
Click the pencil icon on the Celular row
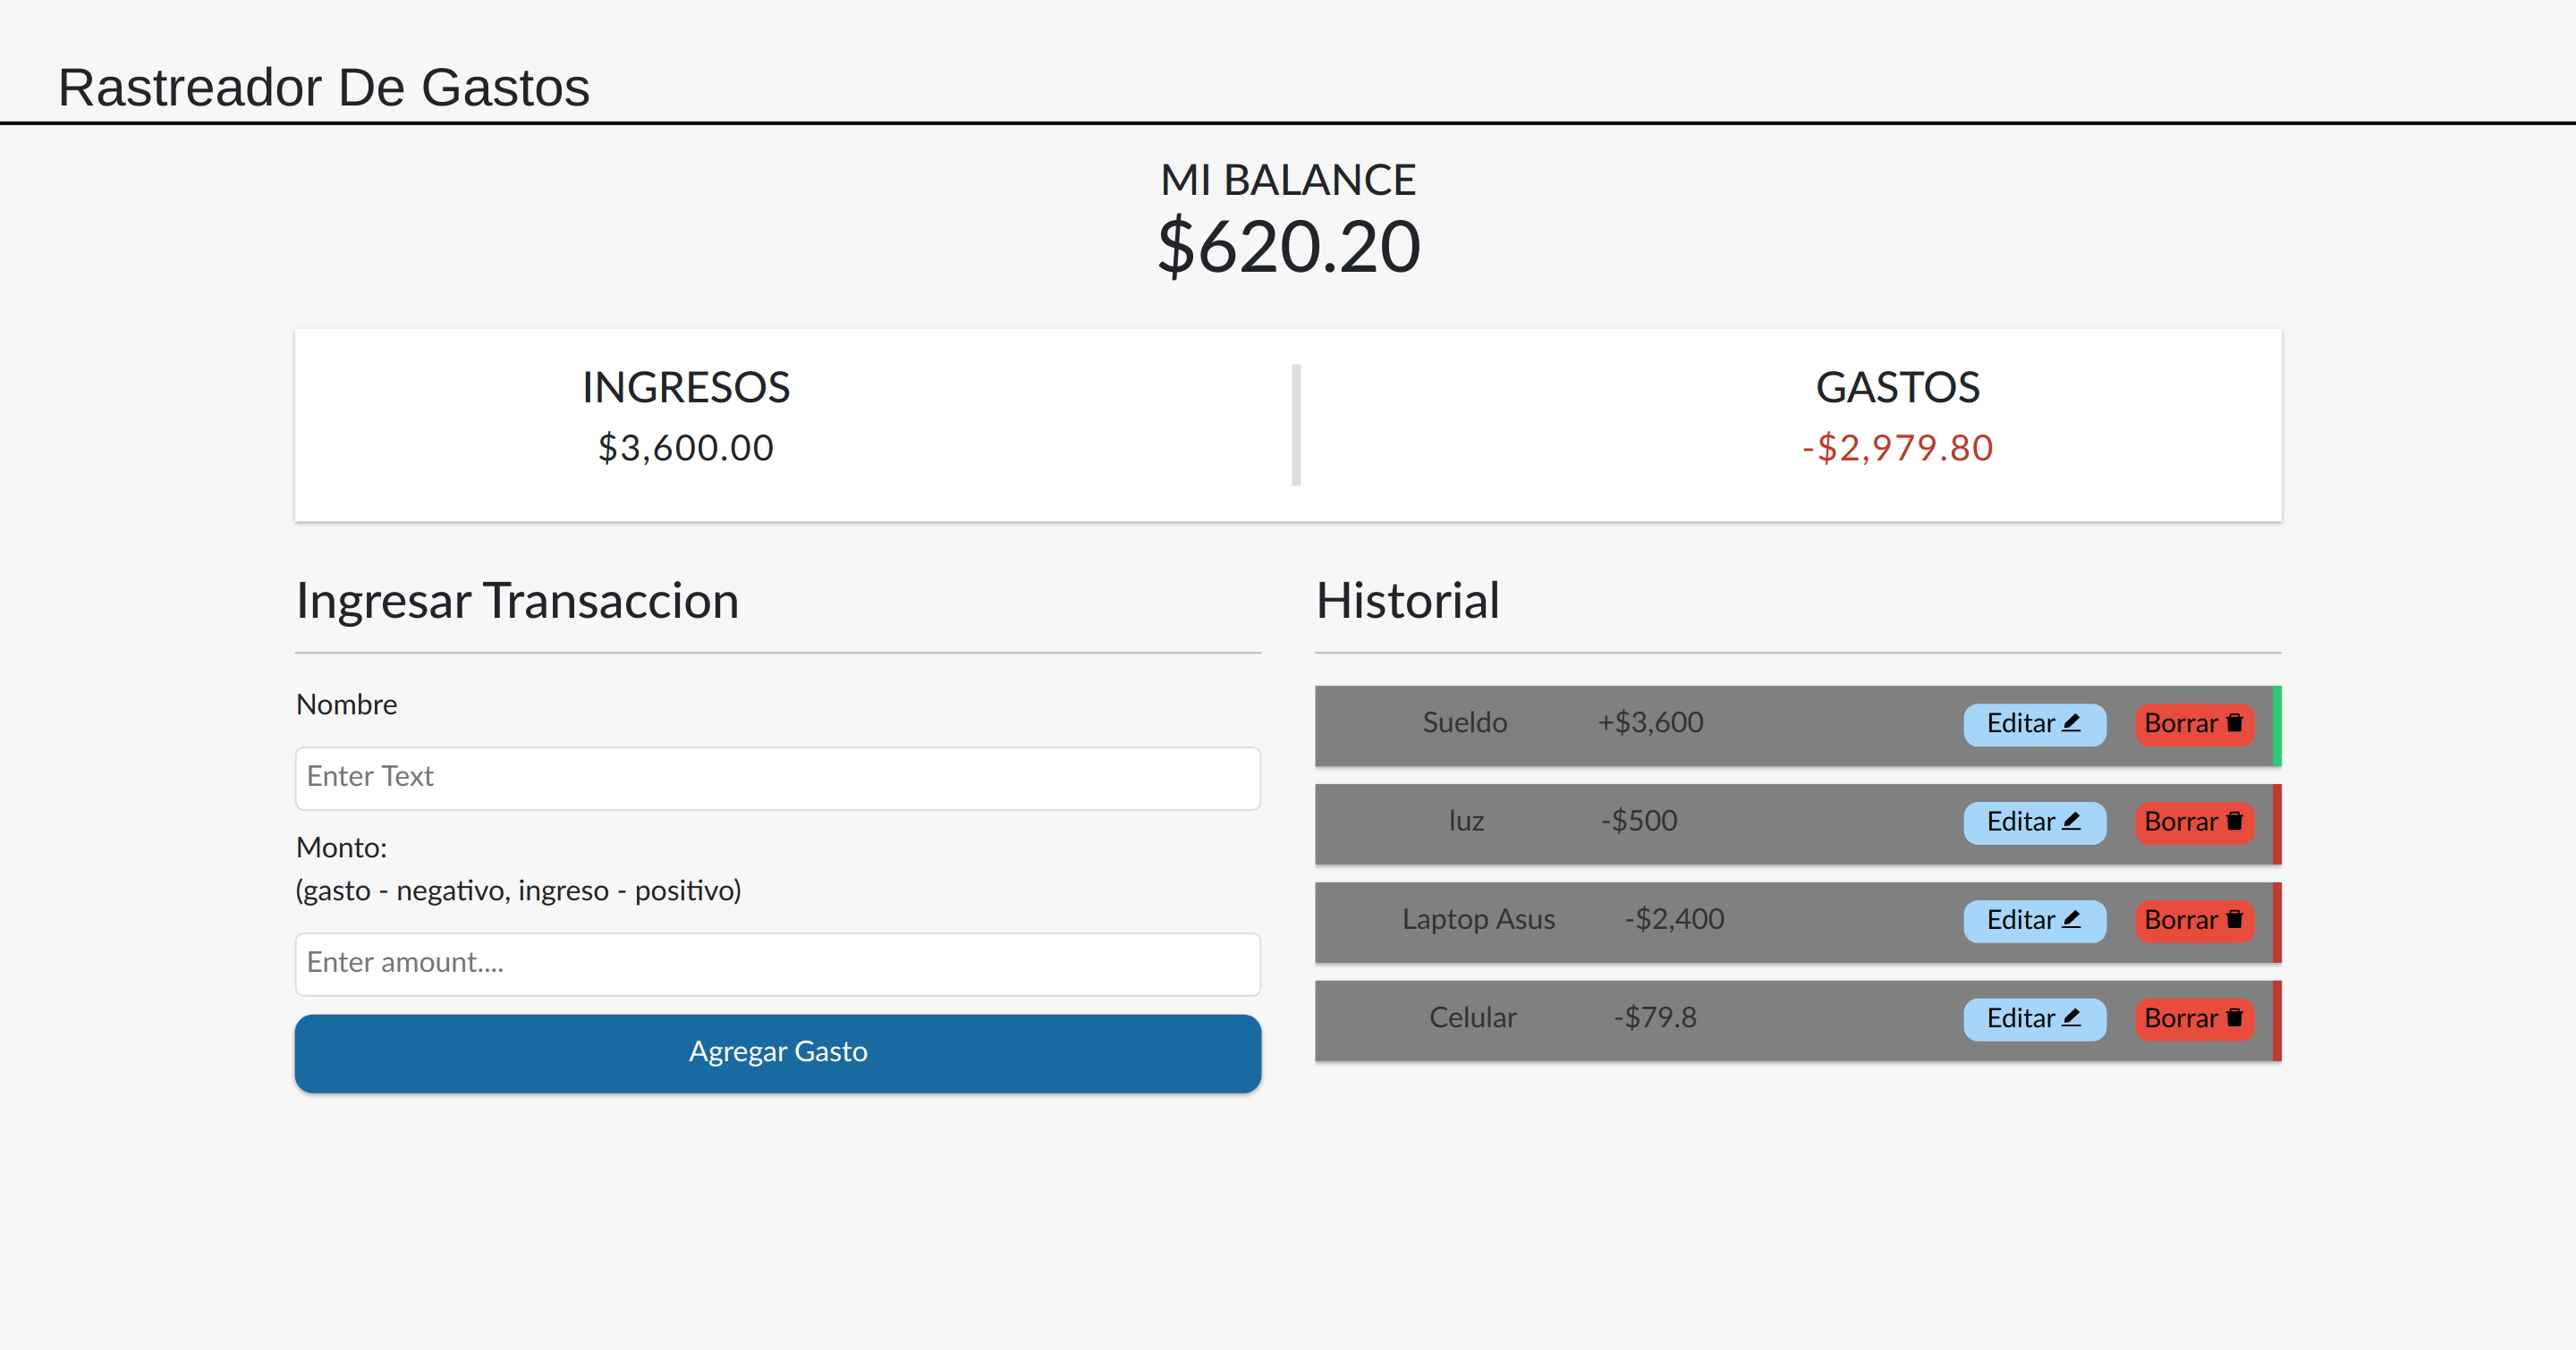(x=2071, y=1017)
